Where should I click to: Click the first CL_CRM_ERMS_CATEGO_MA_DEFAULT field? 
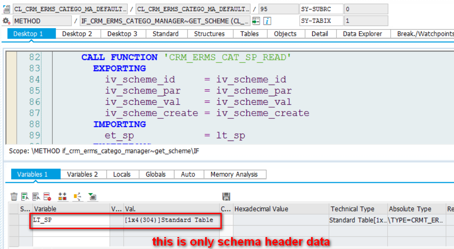tap(70, 9)
